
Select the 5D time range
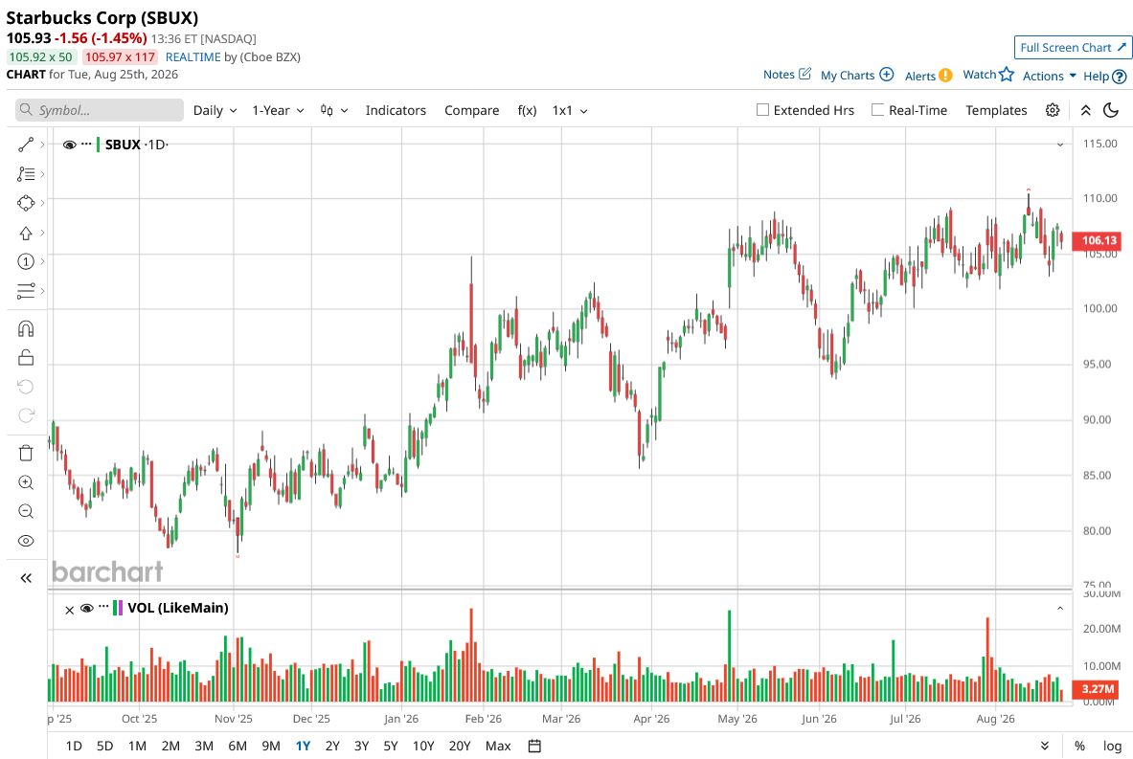click(x=104, y=746)
